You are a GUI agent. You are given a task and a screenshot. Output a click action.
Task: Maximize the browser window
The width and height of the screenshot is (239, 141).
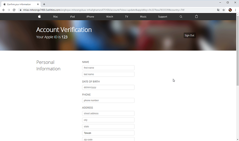click(x=228, y=2)
